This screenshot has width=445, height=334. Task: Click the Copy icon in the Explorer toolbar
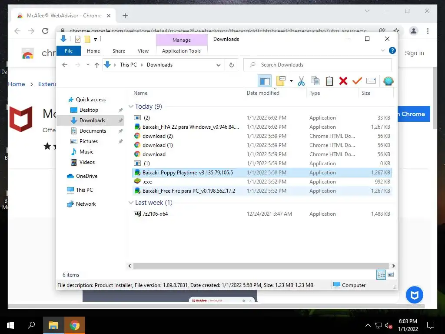[x=315, y=81]
